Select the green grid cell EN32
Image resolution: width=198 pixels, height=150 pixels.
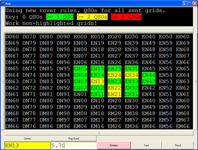131,88
